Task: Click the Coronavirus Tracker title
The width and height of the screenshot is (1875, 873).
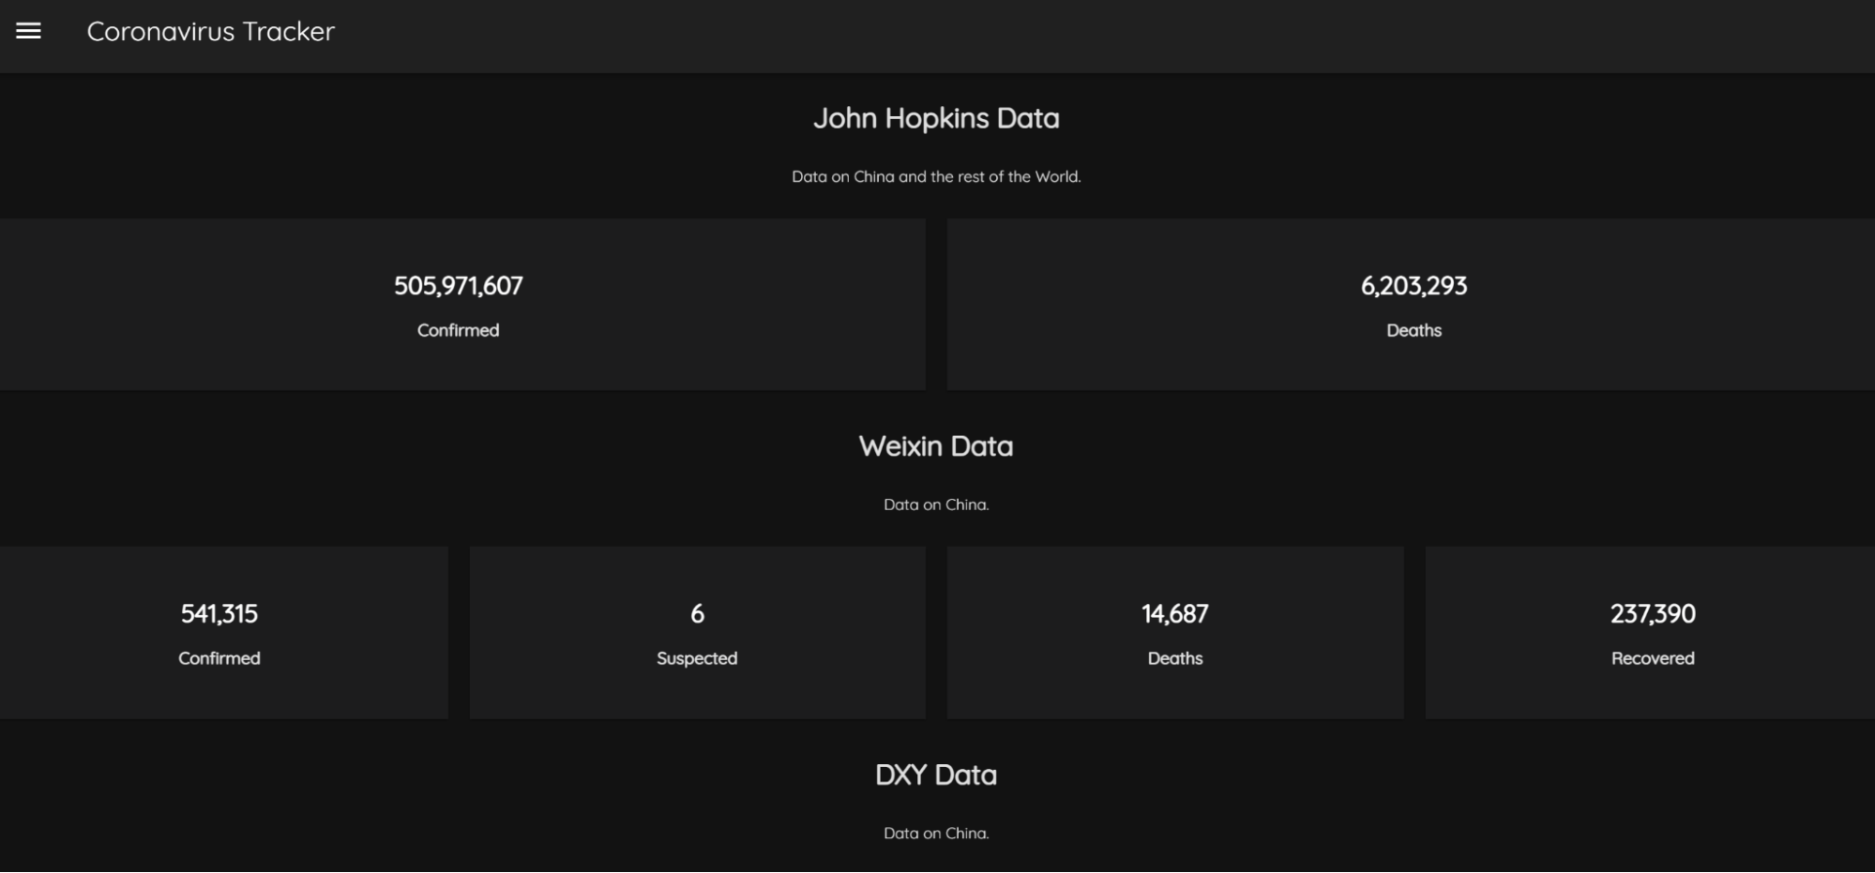Action: pyautogui.click(x=211, y=31)
